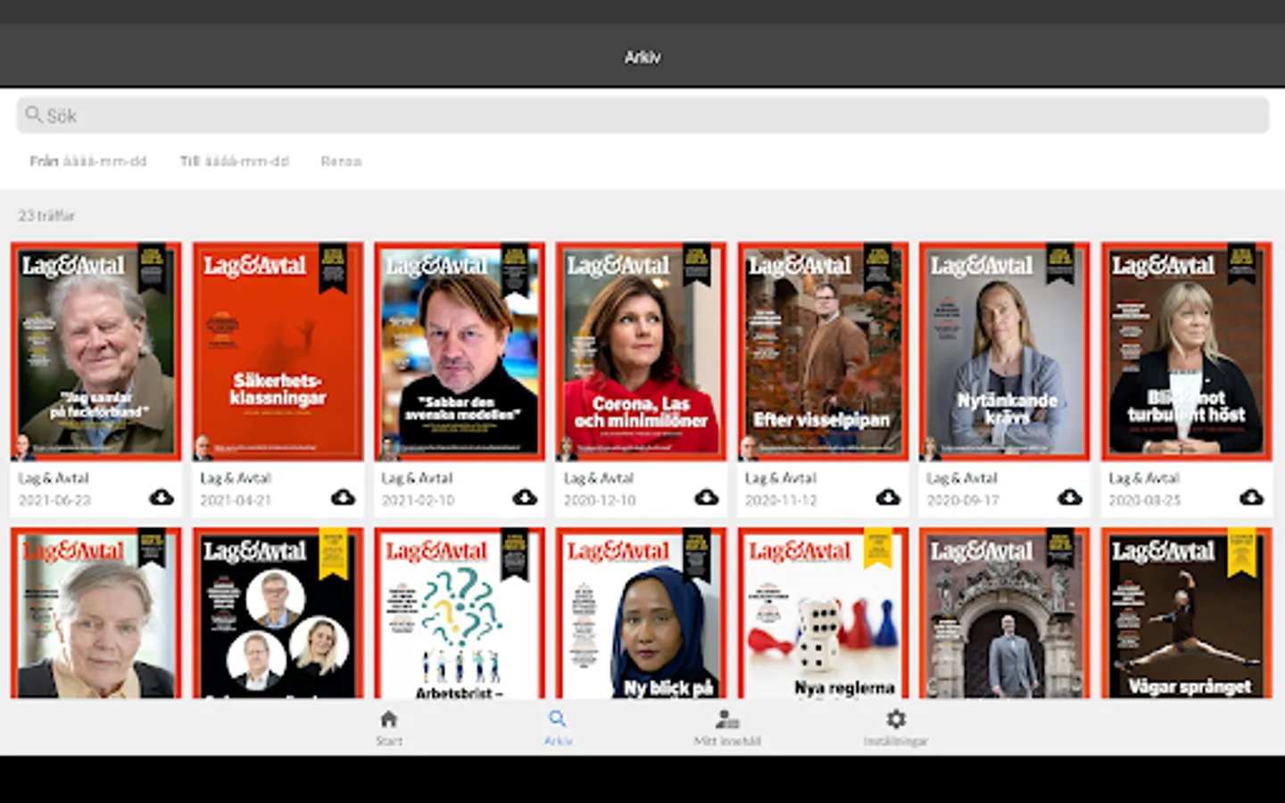This screenshot has width=1285, height=803.
Task: Click the "23 träffar" results count
Action: 46,215
